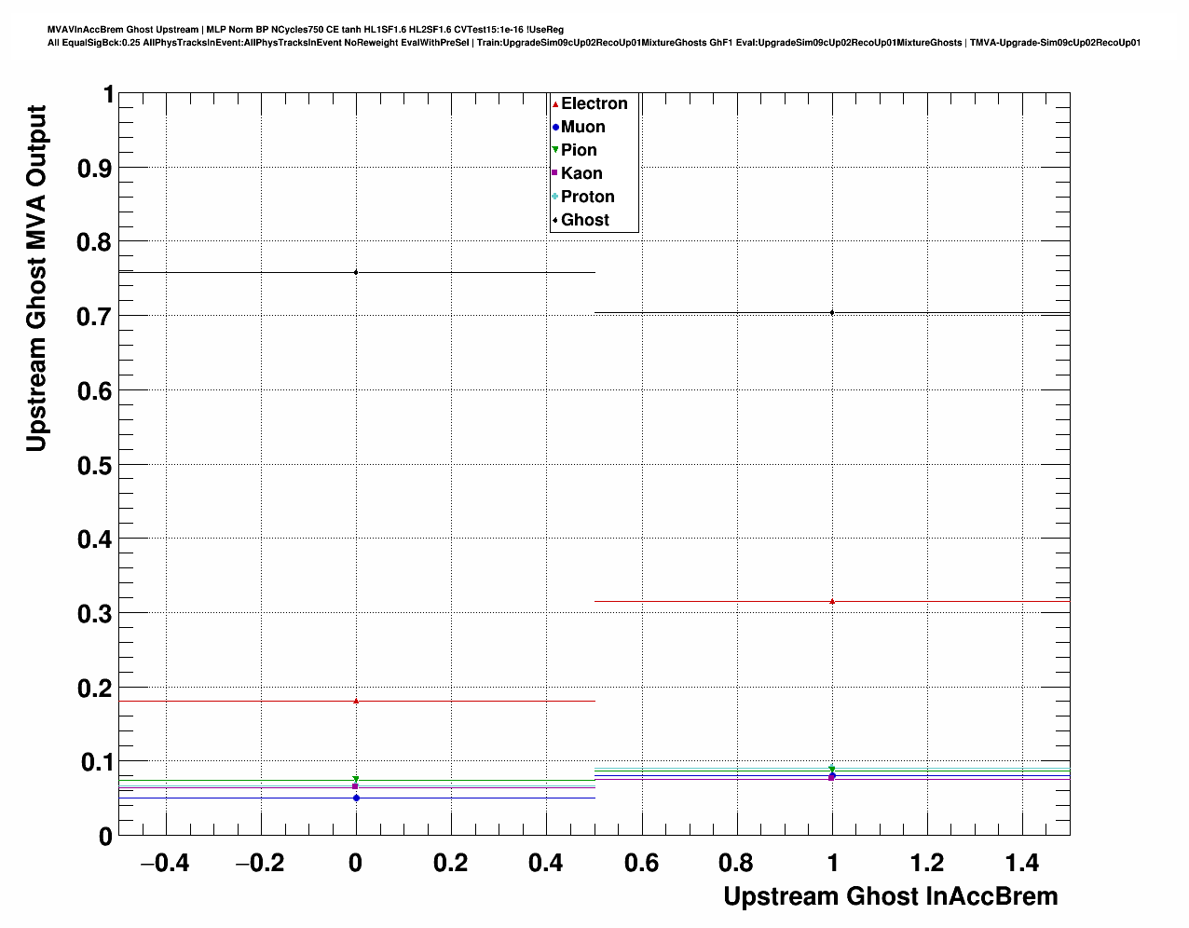Select the green Pion triangle legend marker
The image size is (1189, 928).
[555, 150]
